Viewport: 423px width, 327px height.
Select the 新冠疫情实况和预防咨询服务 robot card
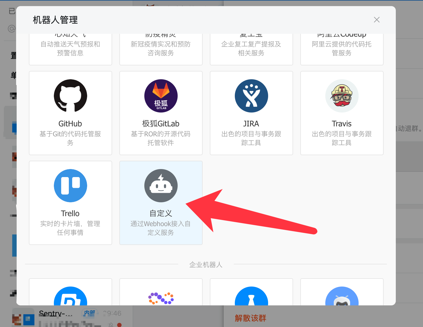pyautogui.click(x=161, y=49)
